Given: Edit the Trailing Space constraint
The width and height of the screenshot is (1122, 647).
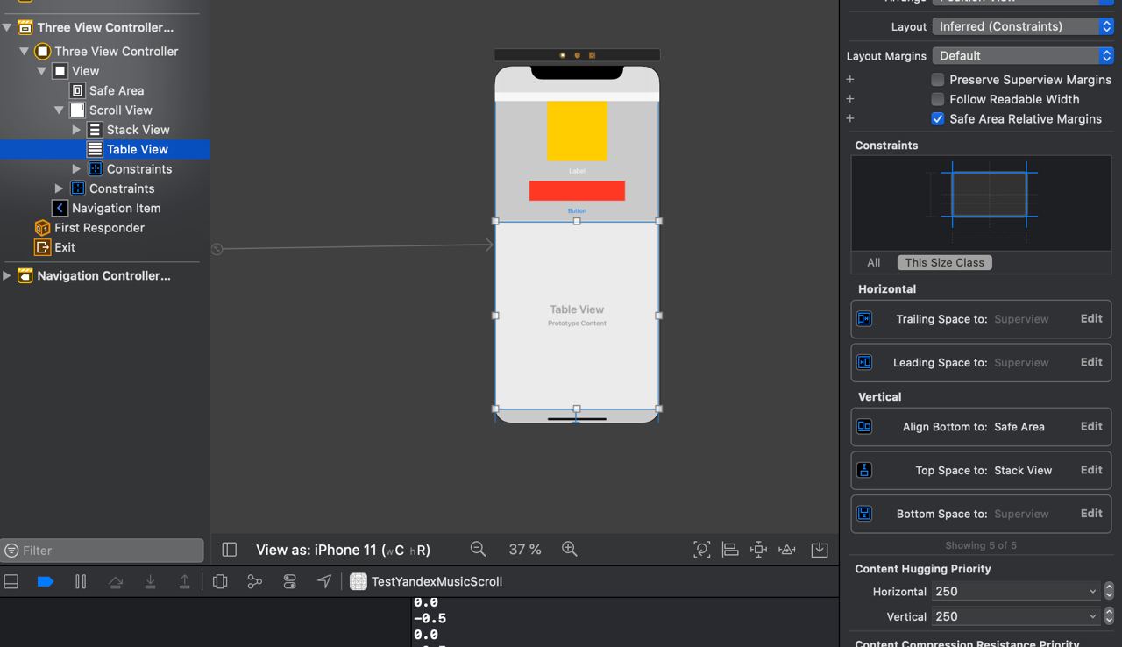Looking at the screenshot, I should (1091, 318).
